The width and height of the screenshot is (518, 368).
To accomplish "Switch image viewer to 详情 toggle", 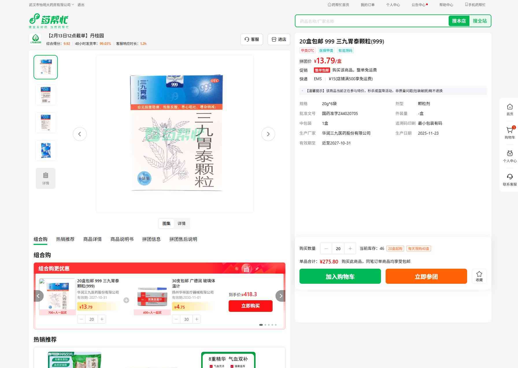I will (182, 224).
